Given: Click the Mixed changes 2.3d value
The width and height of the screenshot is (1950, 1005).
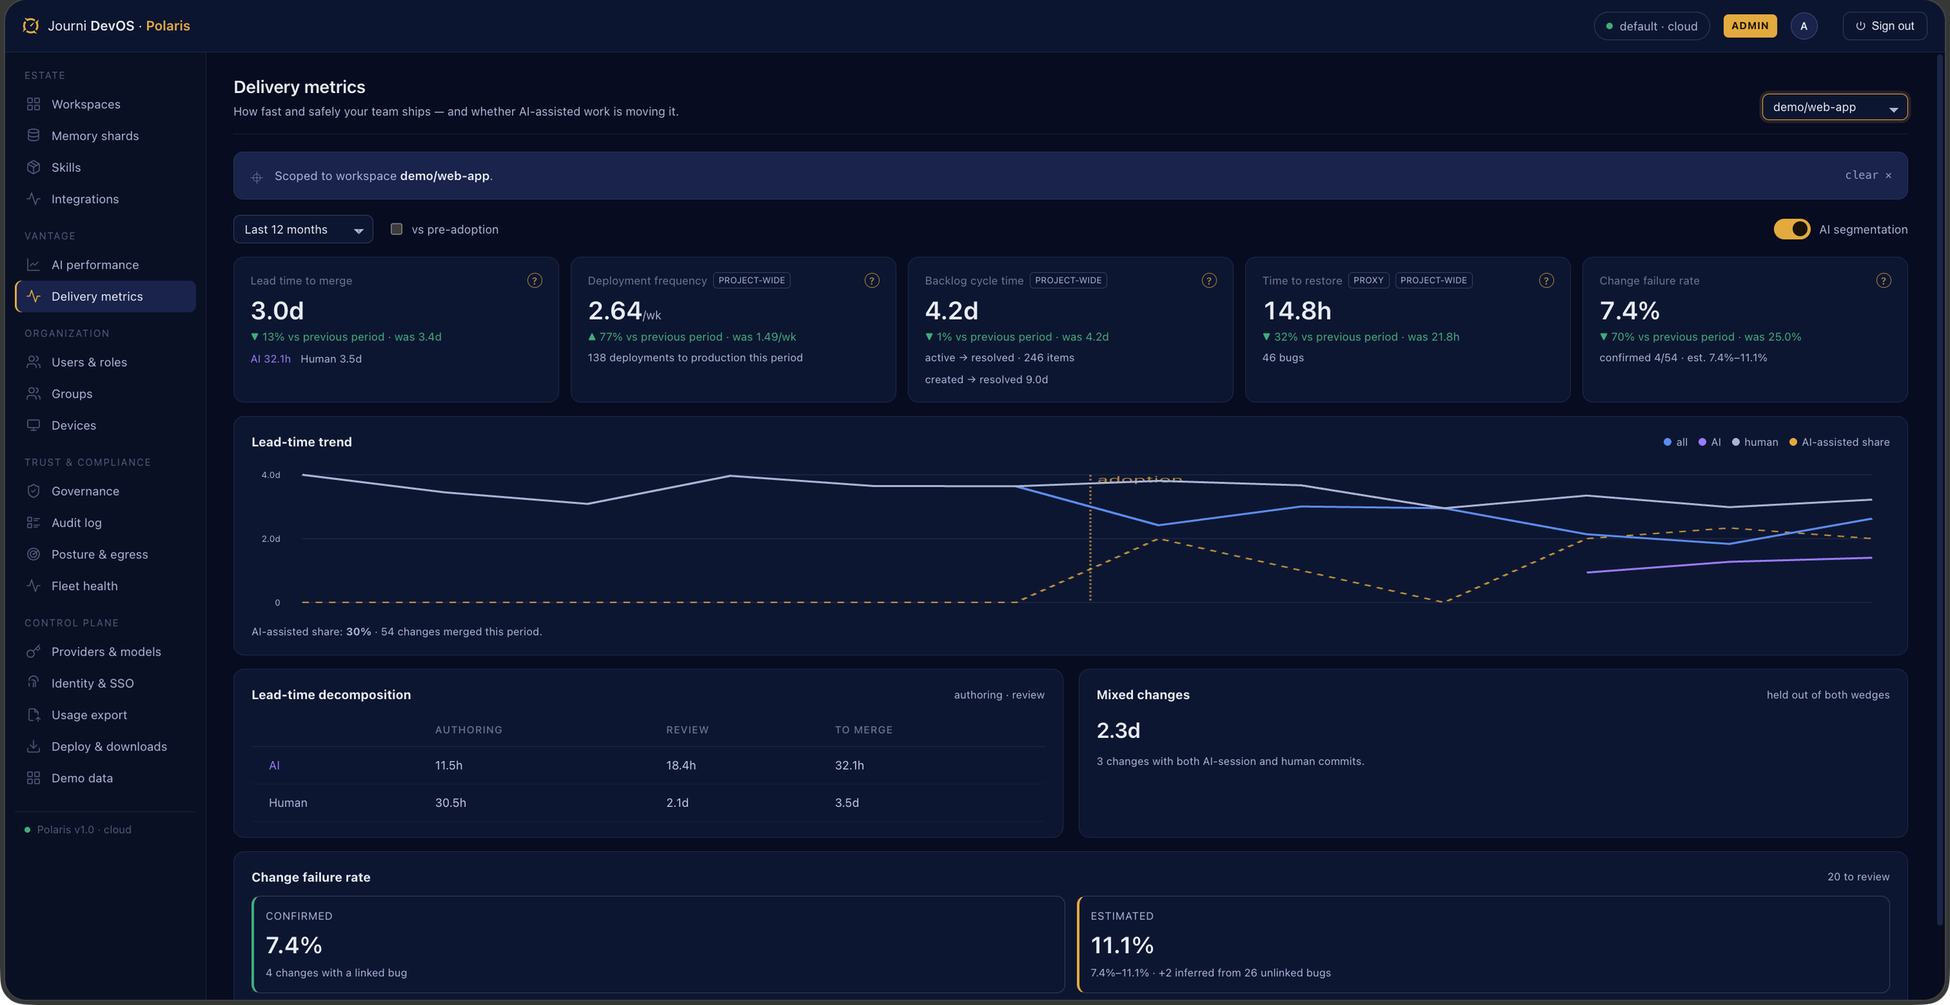Looking at the screenshot, I should [1118, 730].
